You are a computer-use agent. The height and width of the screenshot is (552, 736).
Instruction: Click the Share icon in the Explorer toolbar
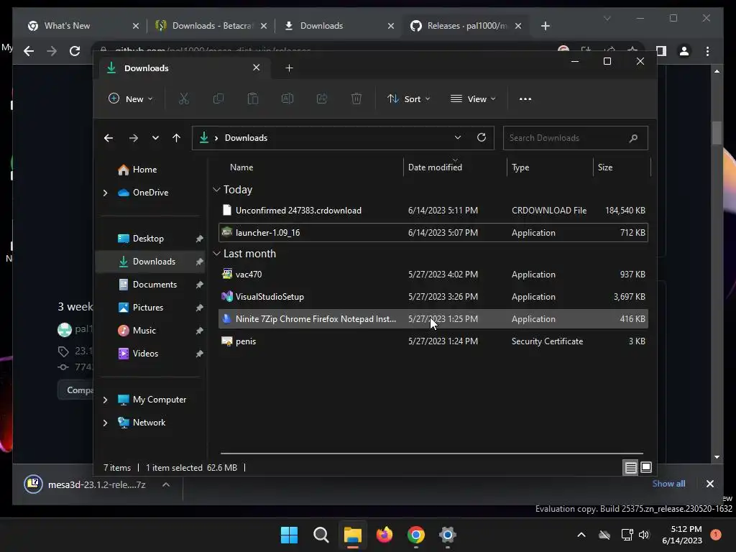click(x=322, y=98)
